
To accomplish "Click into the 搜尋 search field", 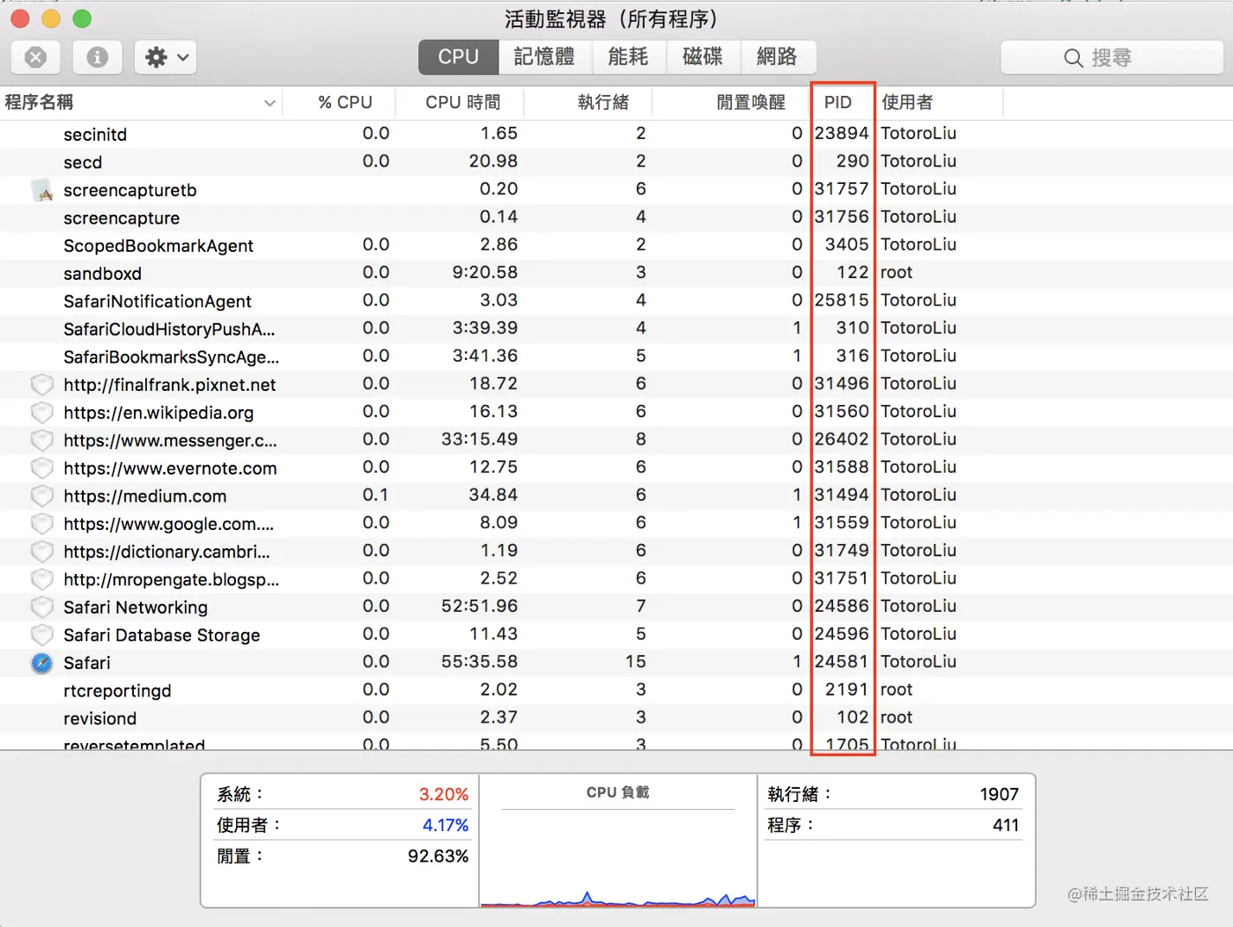I will pyautogui.click(x=1111, y=58).
